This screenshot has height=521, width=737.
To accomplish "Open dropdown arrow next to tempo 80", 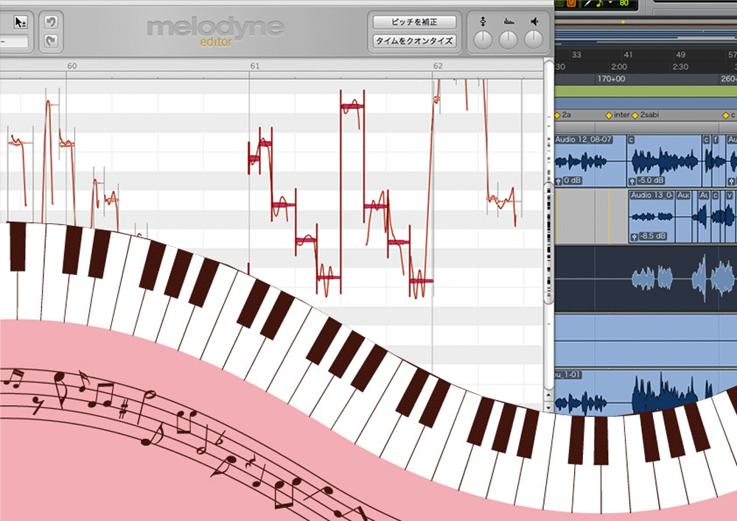I will [610, 3].
